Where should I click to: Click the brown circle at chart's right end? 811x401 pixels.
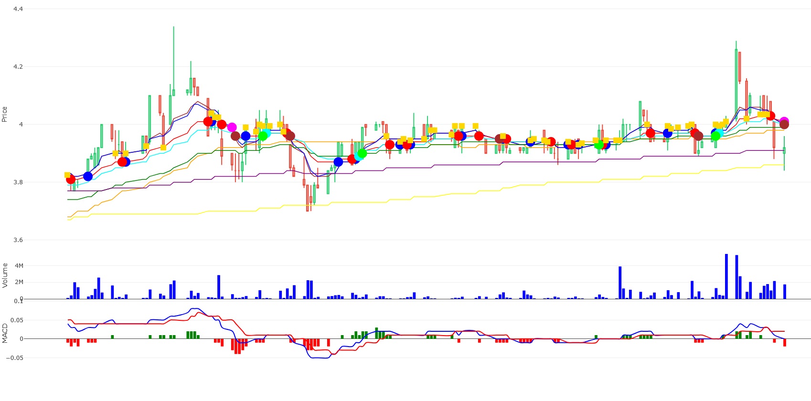pos(784,125)
